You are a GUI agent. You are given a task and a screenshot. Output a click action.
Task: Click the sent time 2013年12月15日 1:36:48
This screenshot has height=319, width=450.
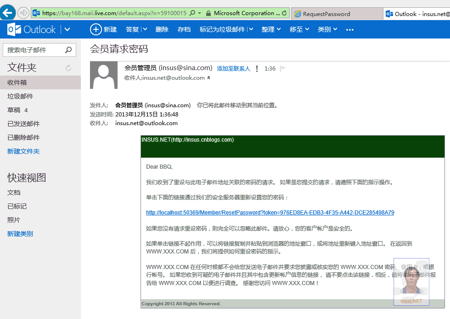146,114
